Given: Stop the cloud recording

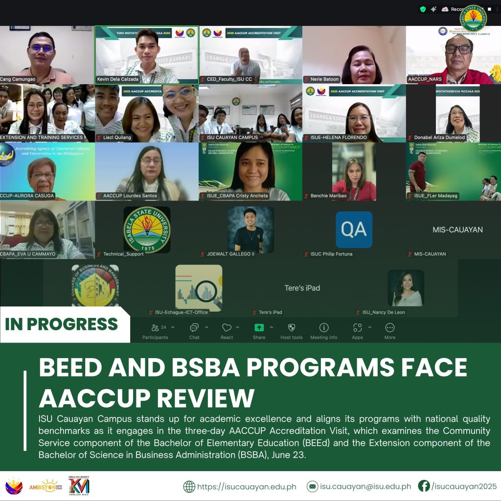Looking at the screenshot, I should click(489, 9).
